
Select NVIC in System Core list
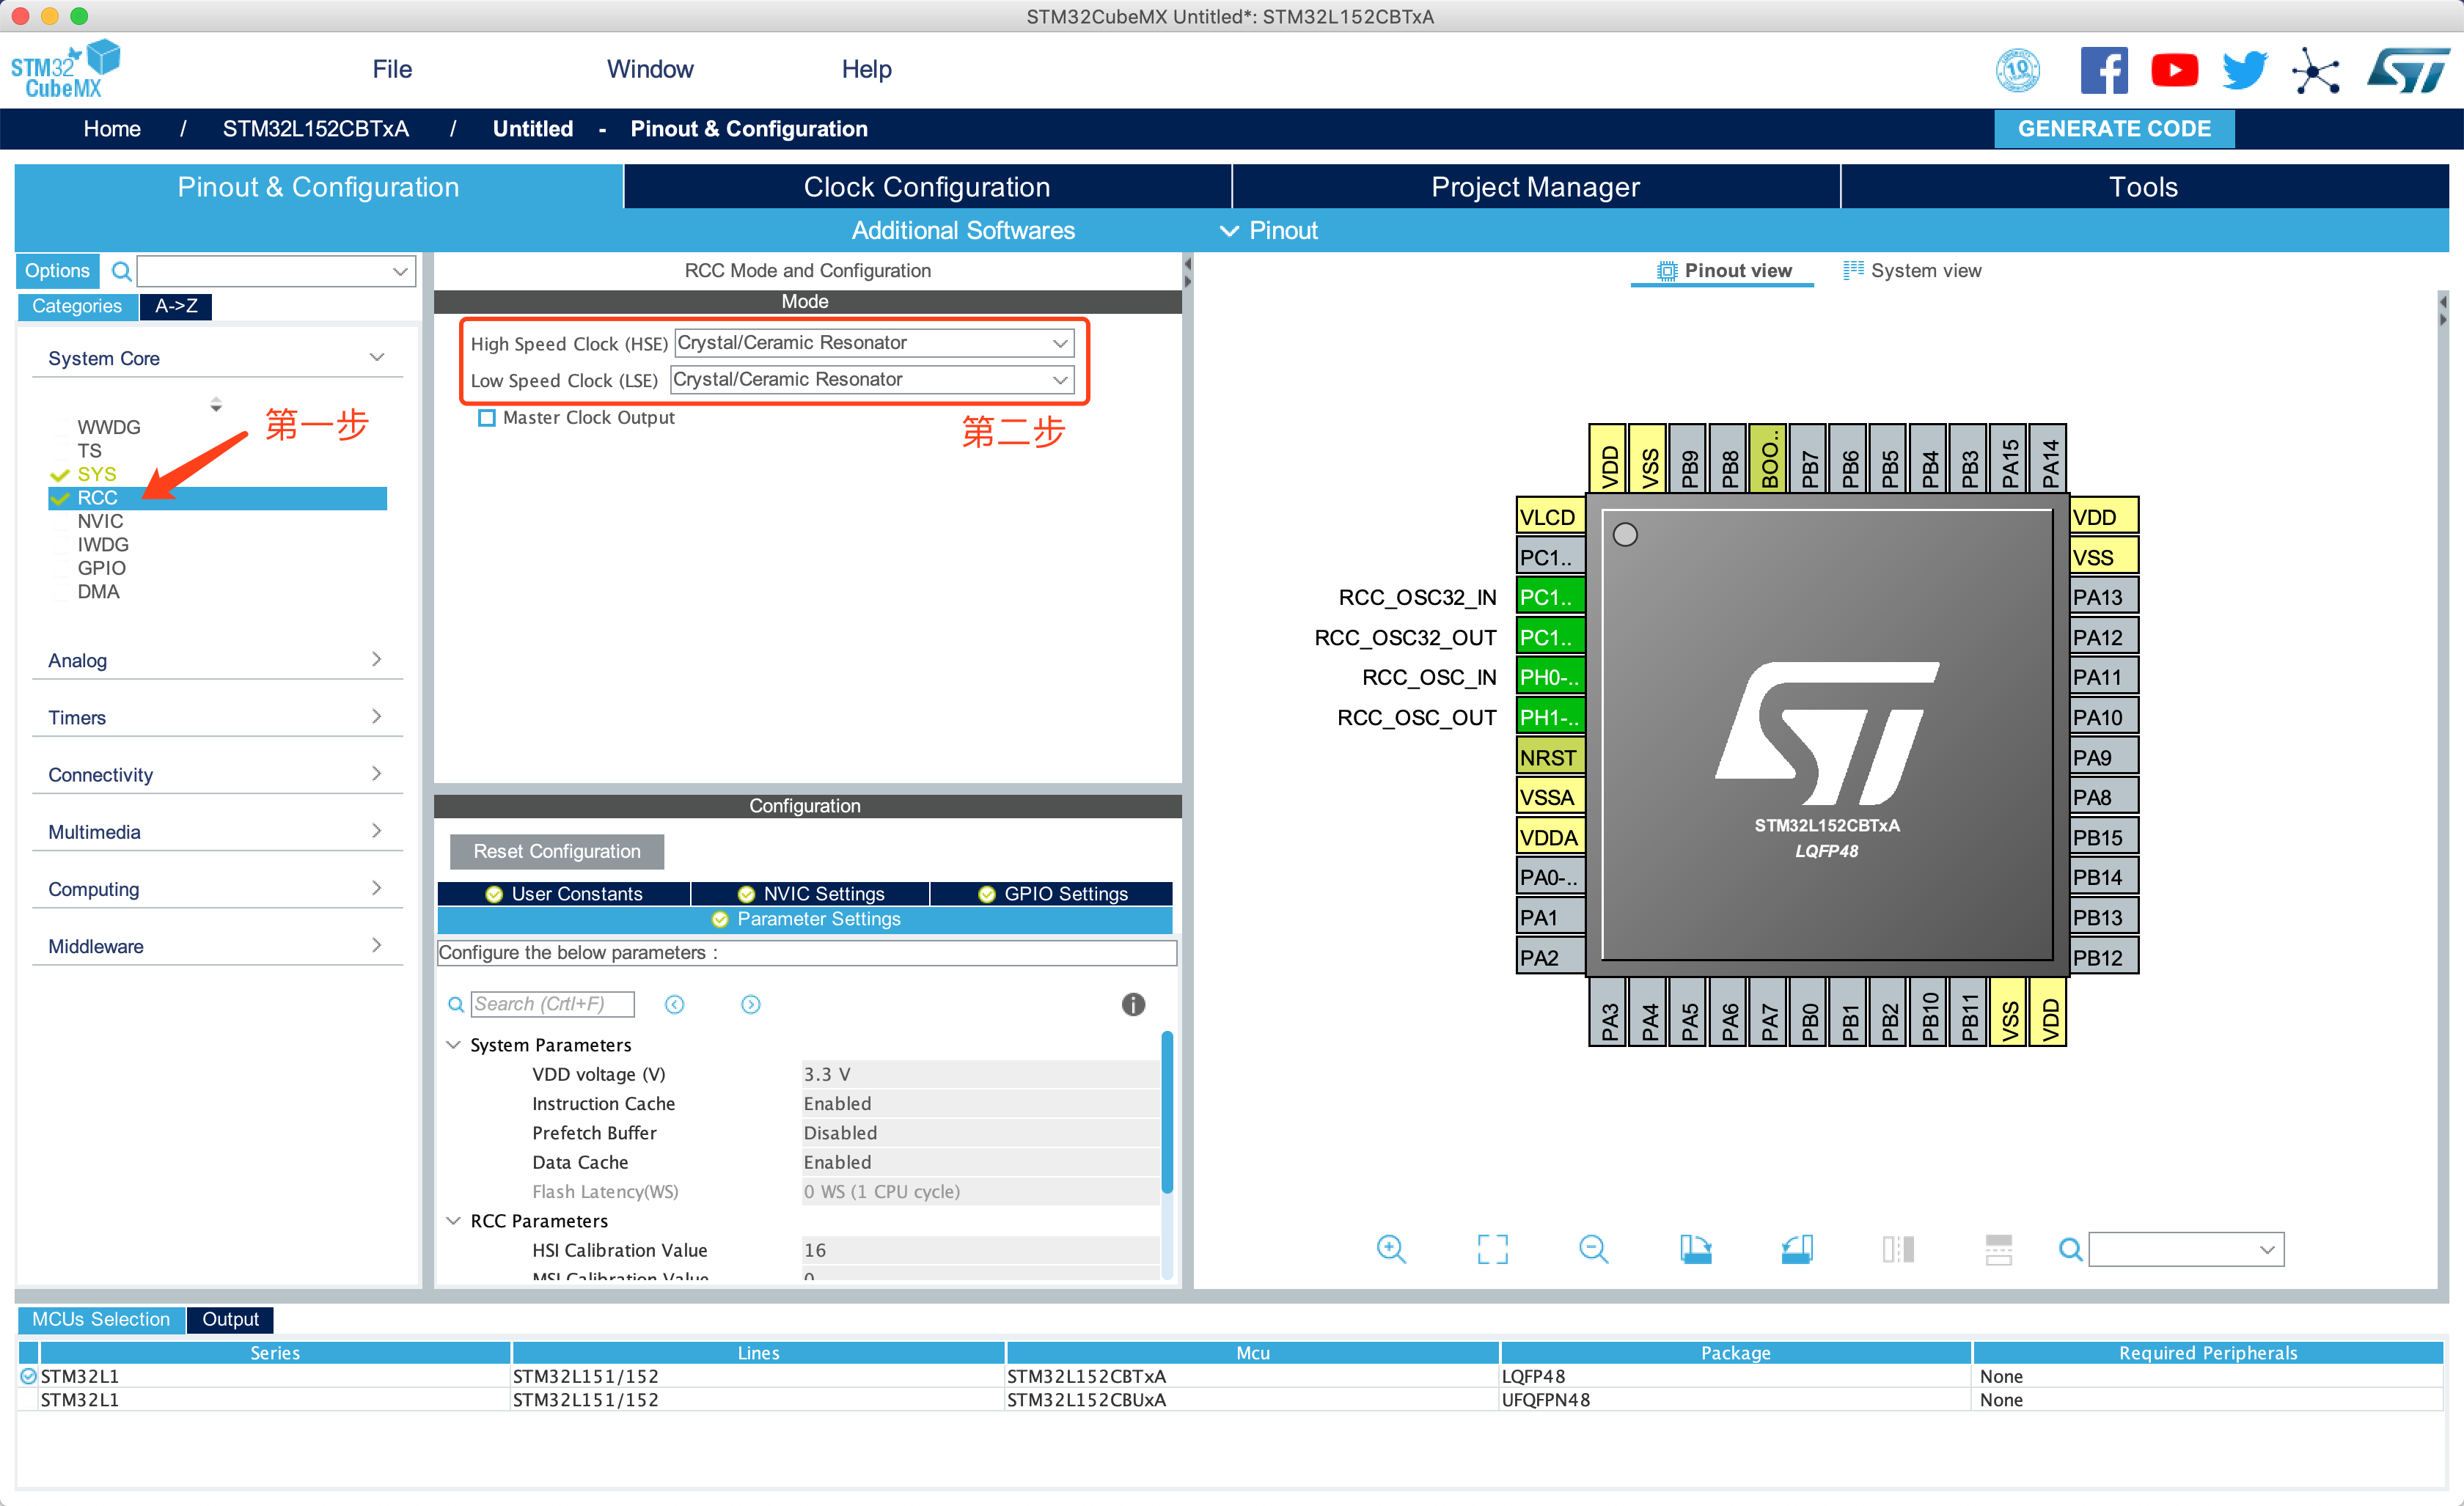pyautogui.click(x=101, y=521)
